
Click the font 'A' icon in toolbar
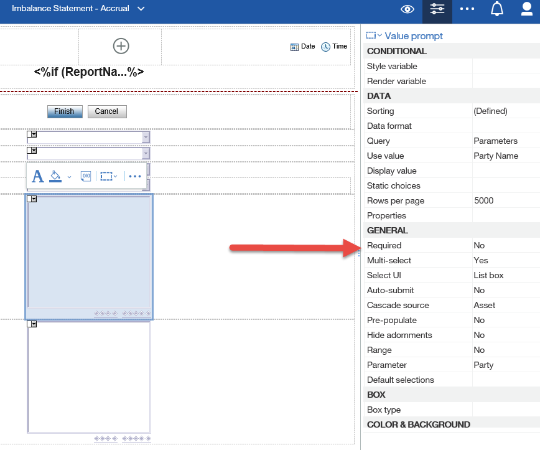point(37,176)
